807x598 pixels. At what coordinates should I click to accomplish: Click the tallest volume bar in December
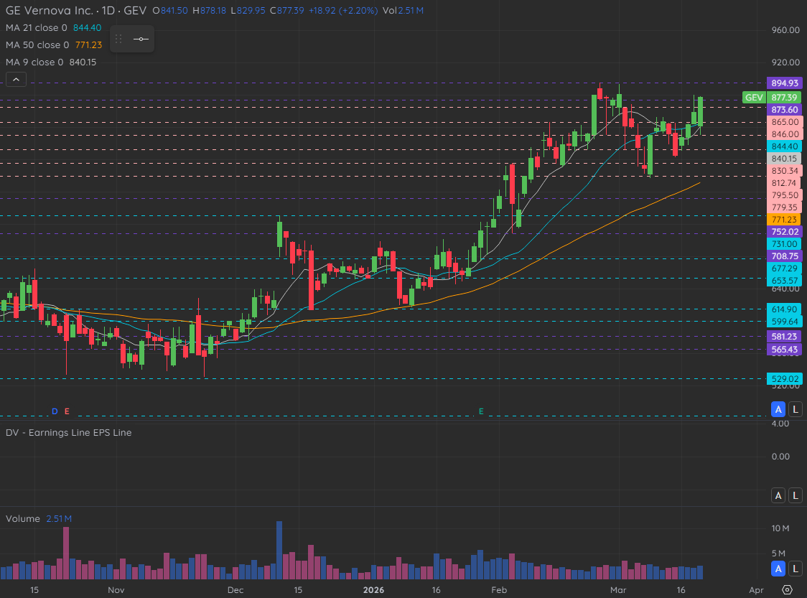point(279,550)
